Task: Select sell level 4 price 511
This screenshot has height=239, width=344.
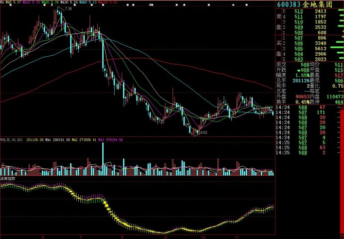Action: click(299, 16)
